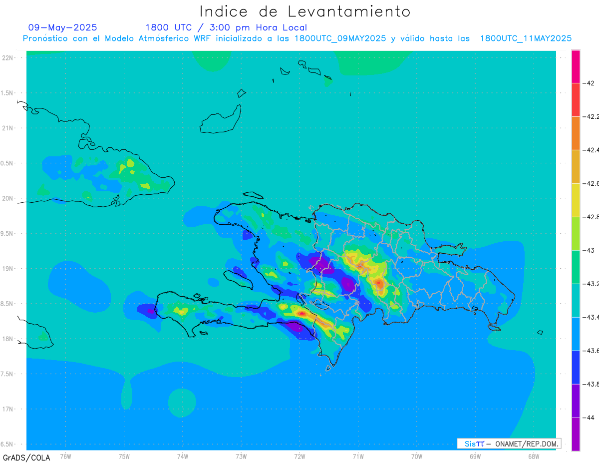This screenshot has height=463, width=599.
Task: Click the yellow swatch between -42.6 and -42.8
Action: (x=576, y=200)
